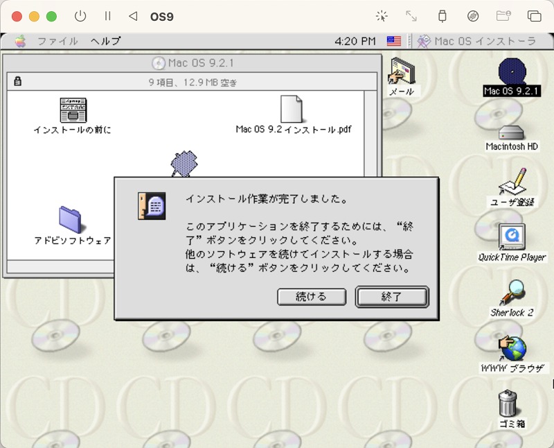Image resolution: width=554 pixels, height=448 pixels.
Task: Click the back triangle icon in the VM toolbar
Action: pyautogui.click(x=133, y=16)
